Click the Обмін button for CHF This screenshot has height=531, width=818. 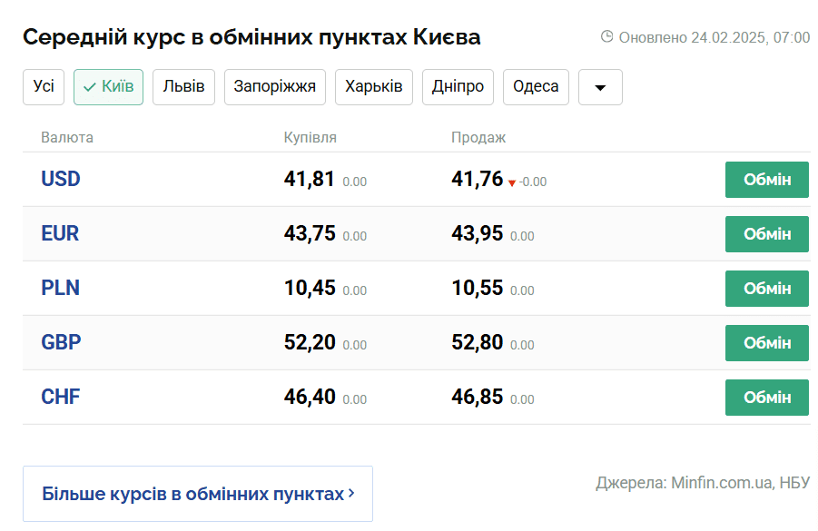[767, 398]
